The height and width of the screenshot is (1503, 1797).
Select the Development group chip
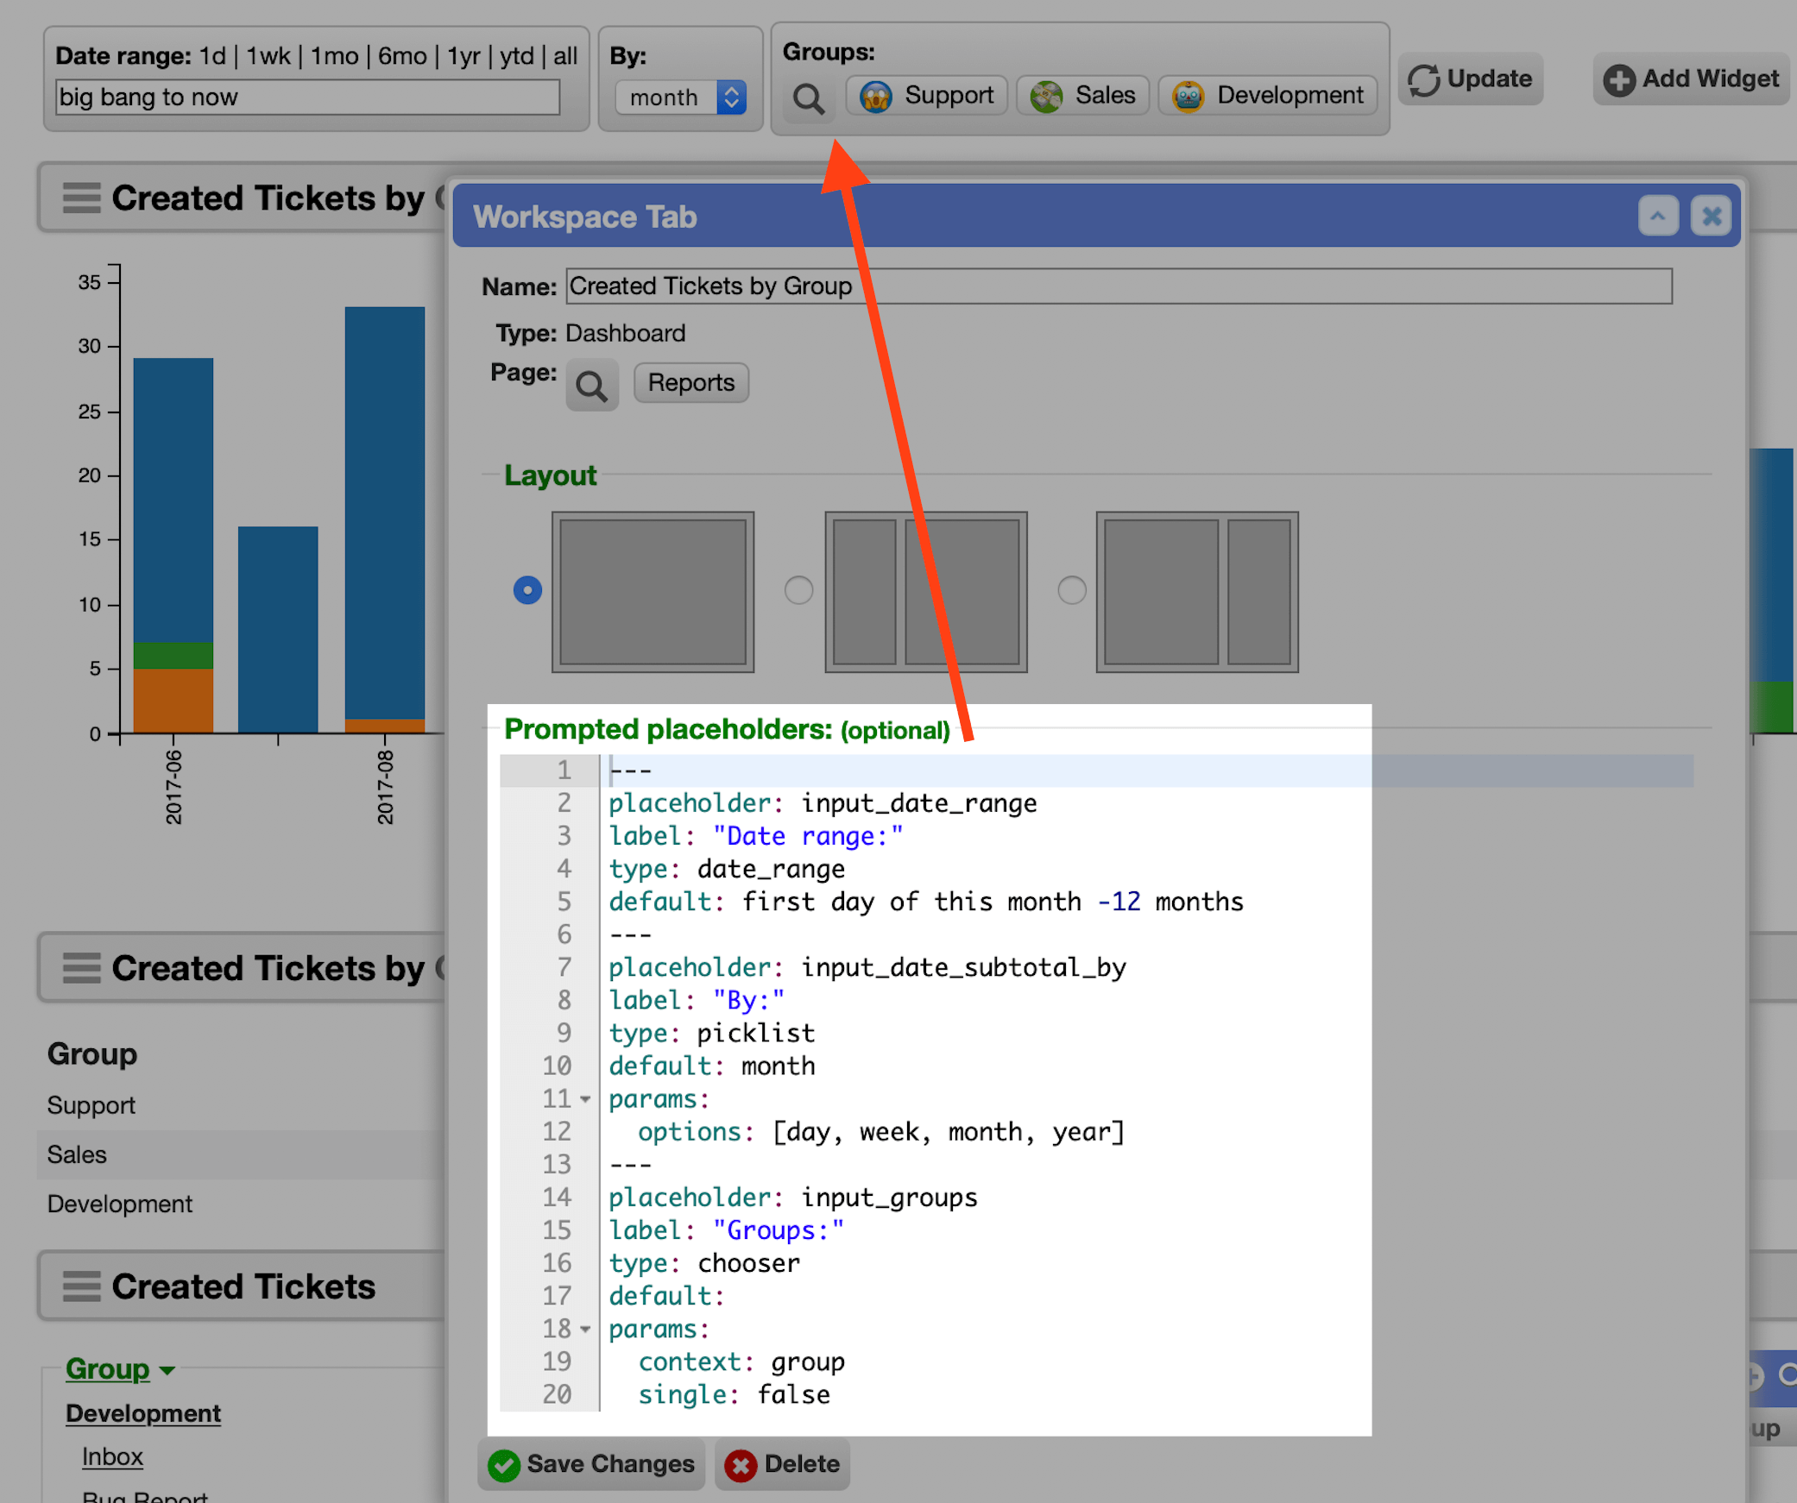(1267, 96)
